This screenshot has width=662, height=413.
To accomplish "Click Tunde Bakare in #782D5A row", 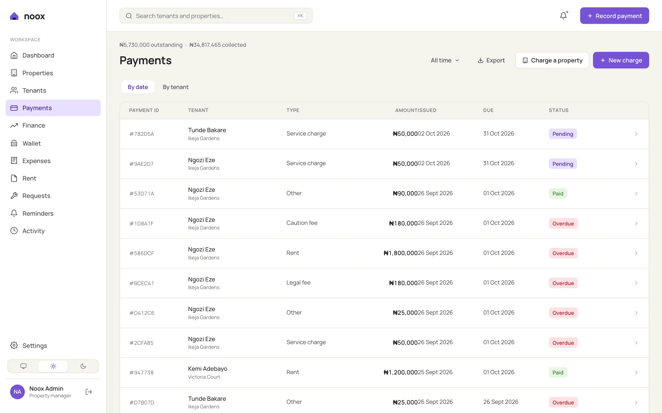I will click(x=207, y=130).
